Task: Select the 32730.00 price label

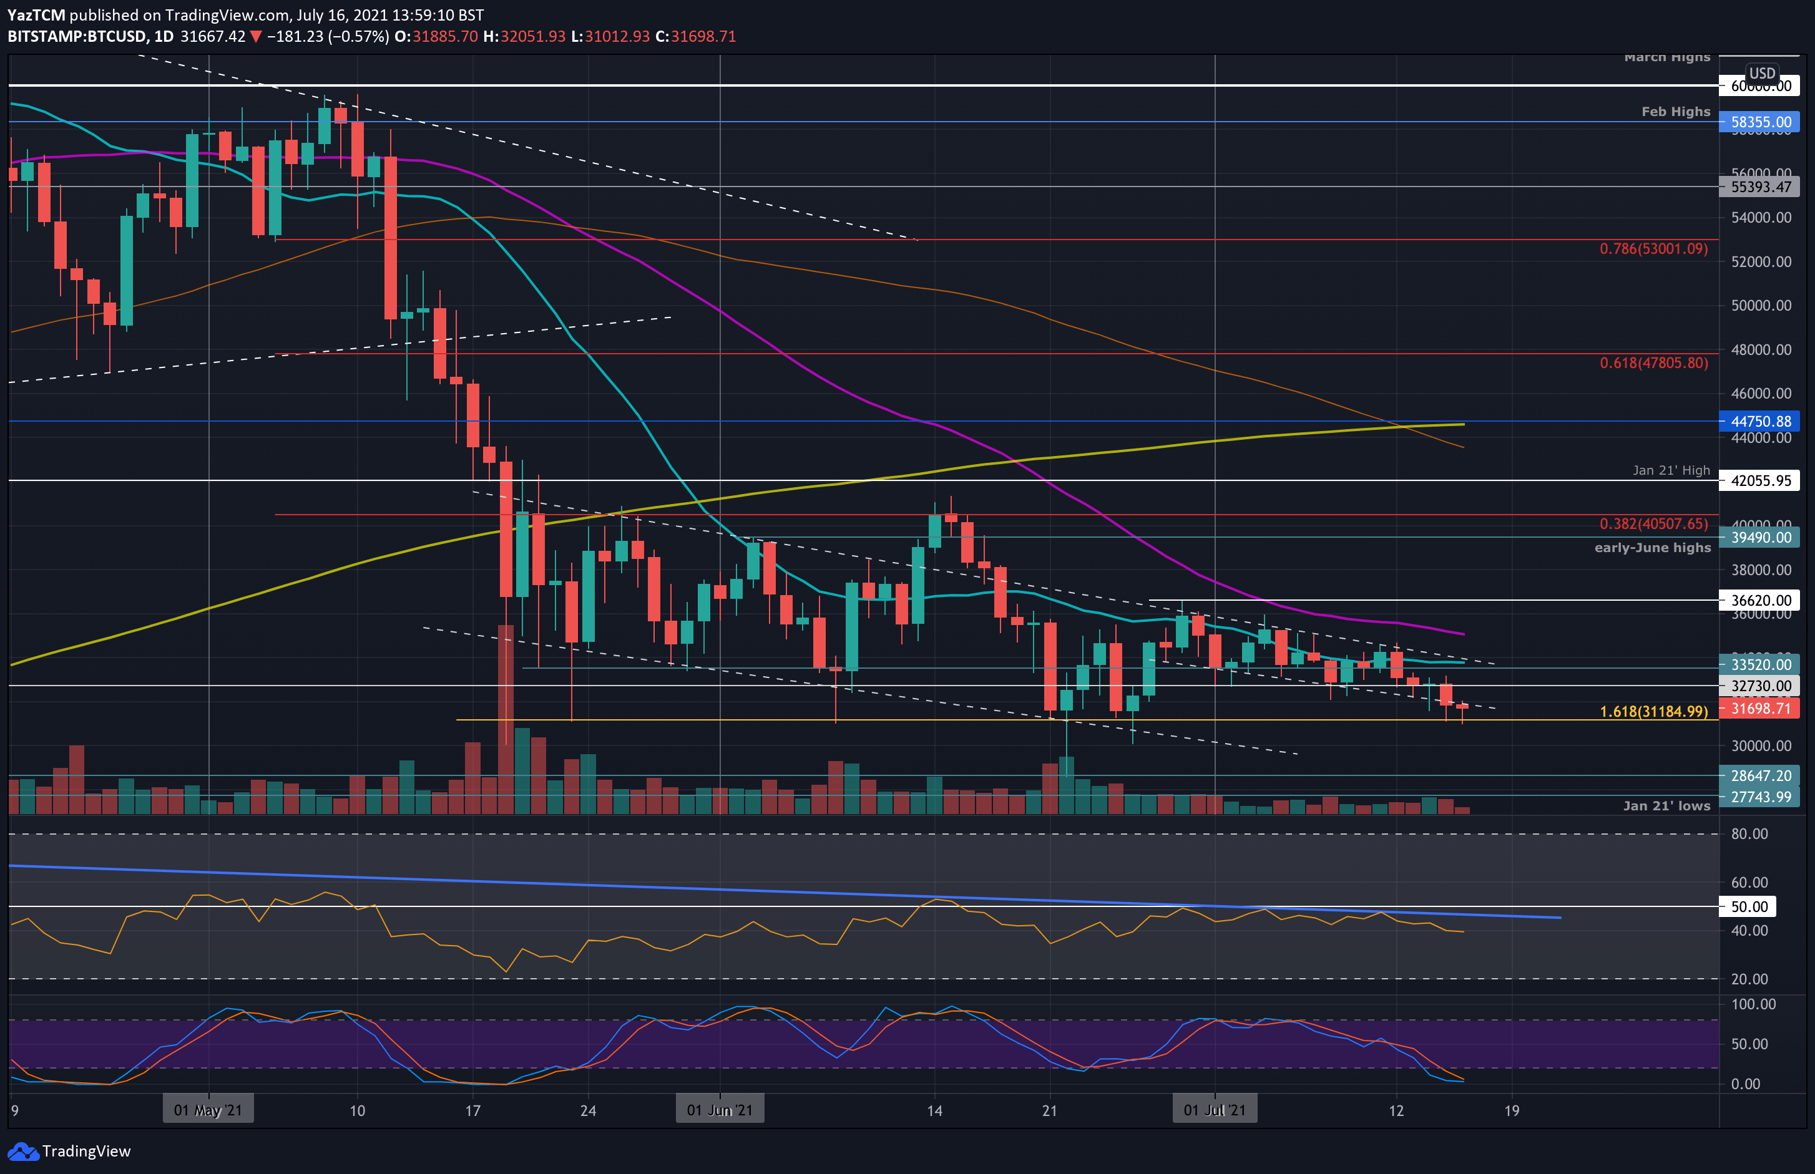Action: [1760, 686]
